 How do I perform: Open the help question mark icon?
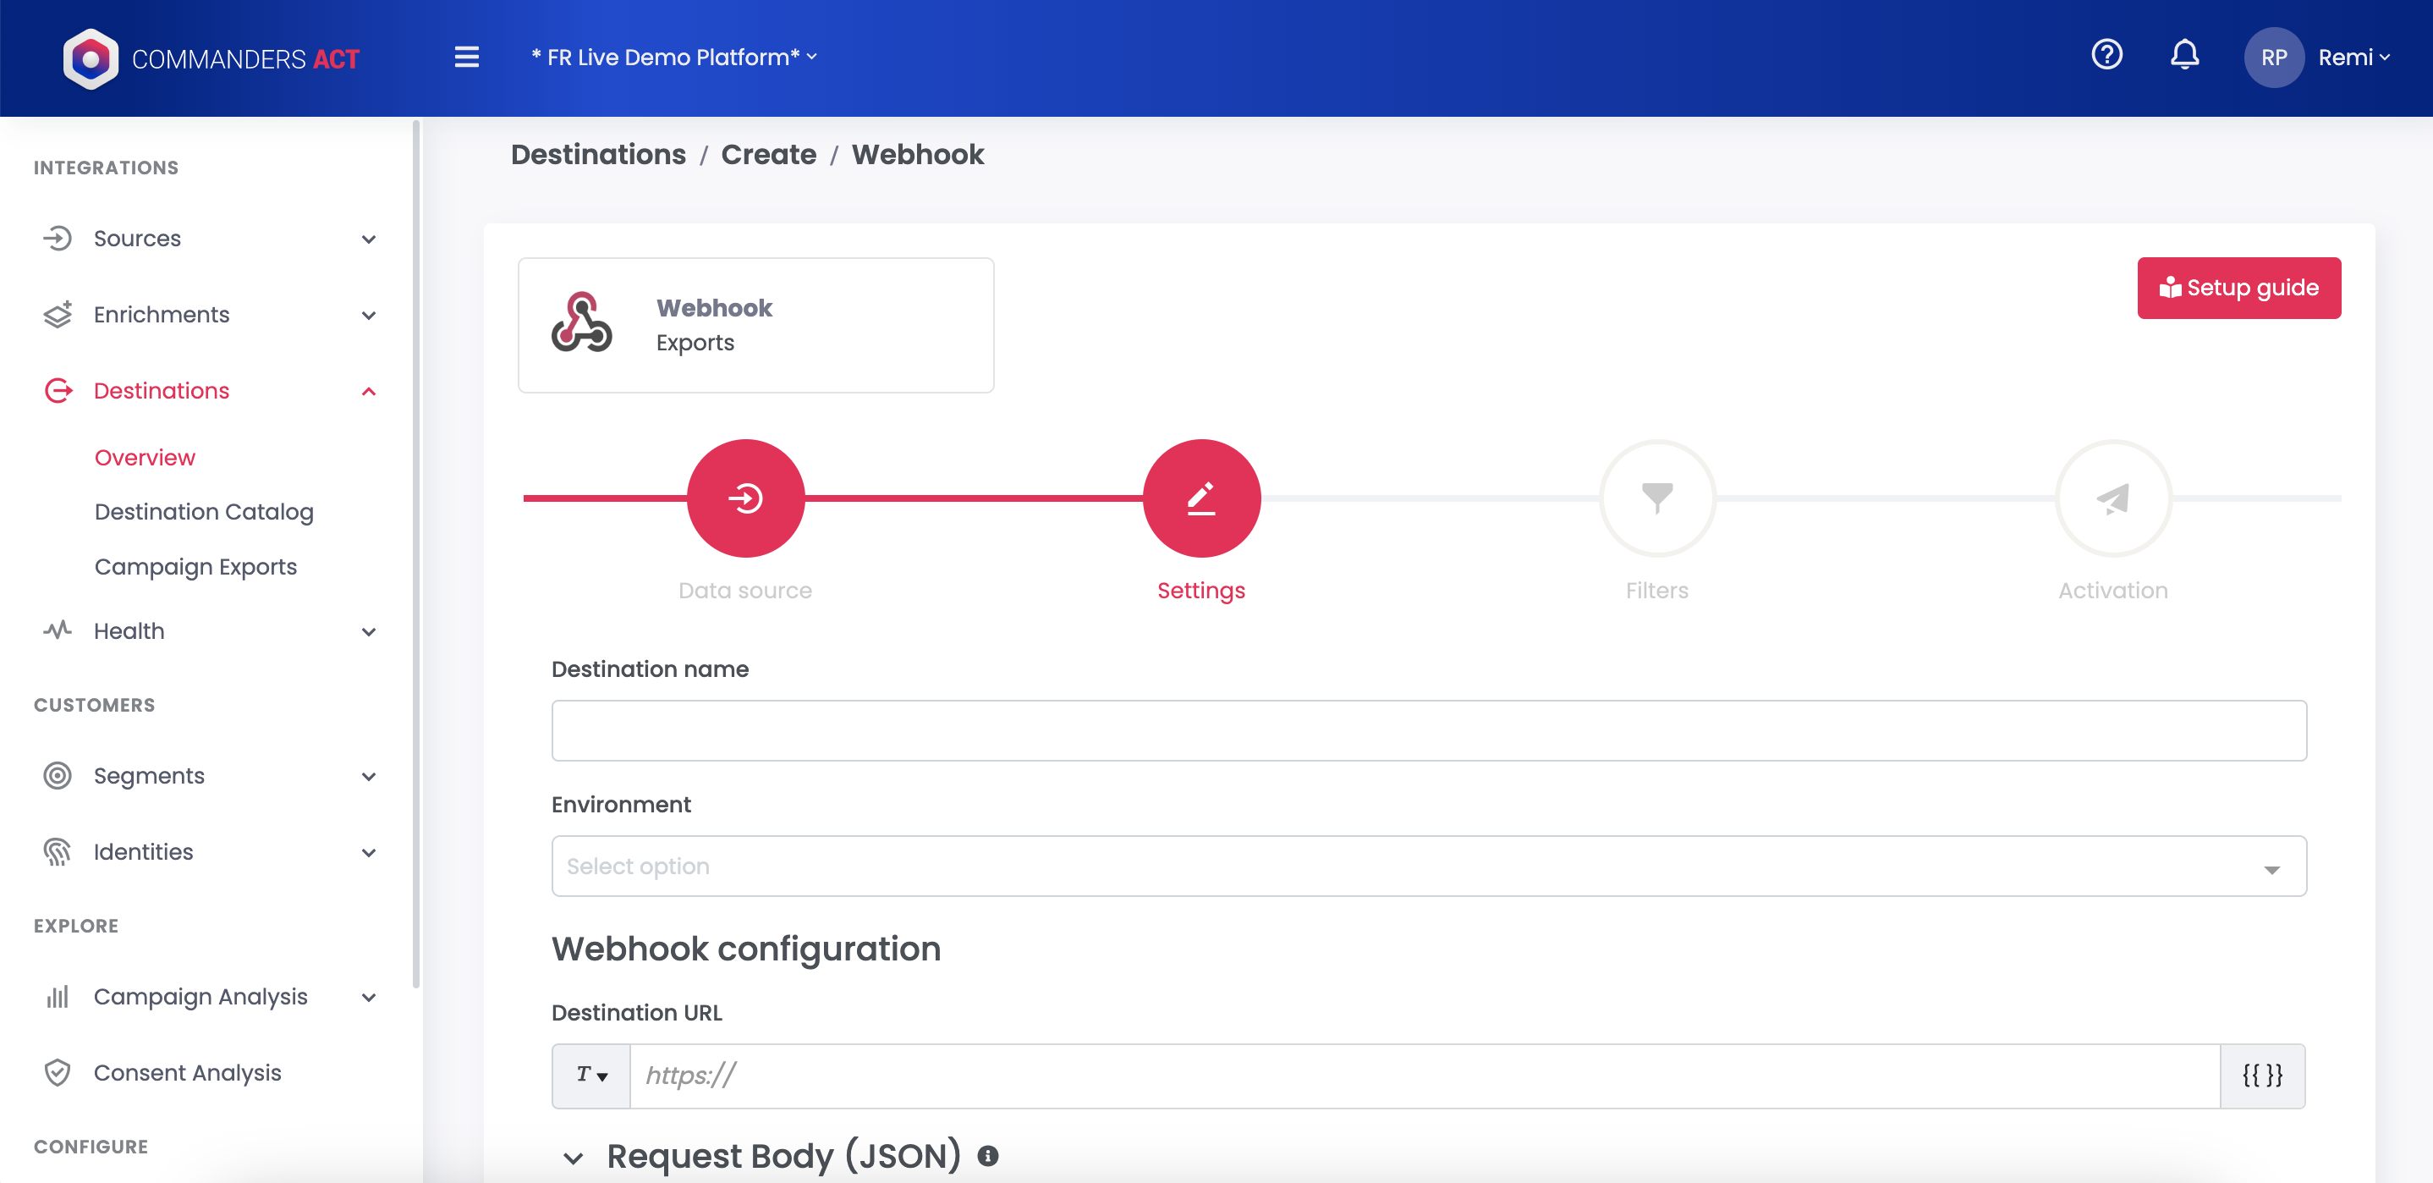click(x=2106, y=55)
